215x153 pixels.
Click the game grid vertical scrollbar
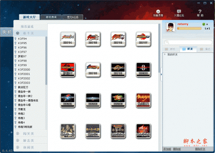pyautogui.click(x=159, y=48)
